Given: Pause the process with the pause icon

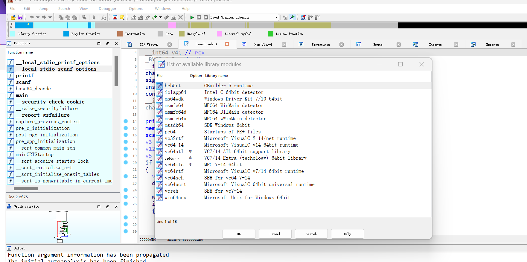Looking at the screenshot, I should click(x=199, y=17).
